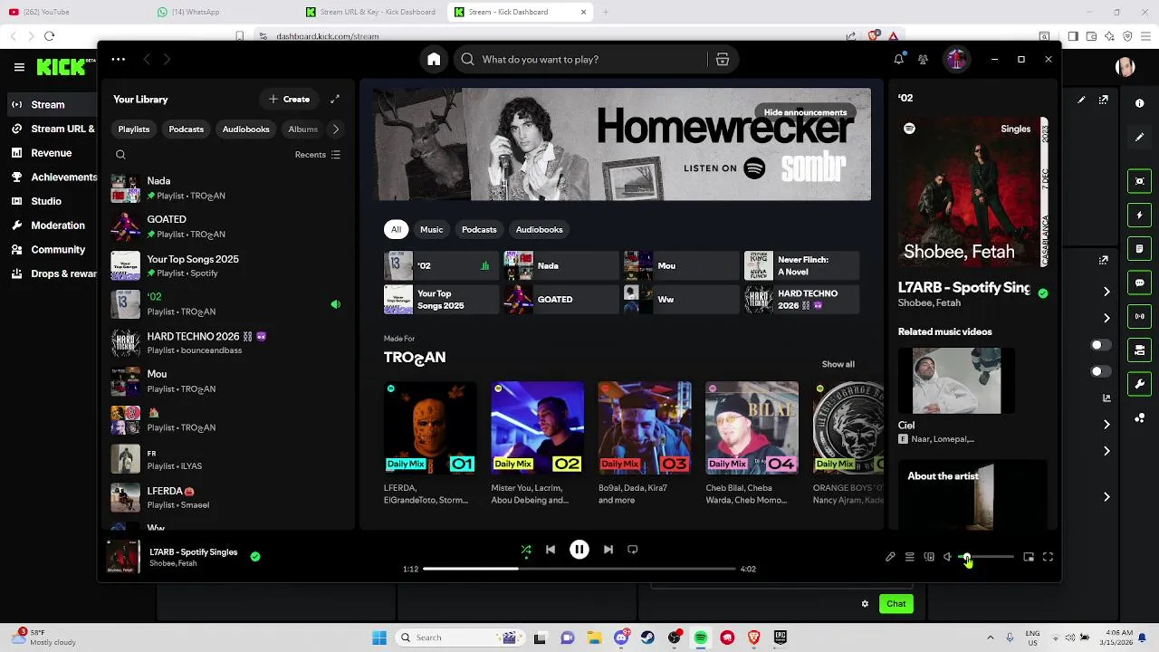
Task: Select All filter on home
Action: point(396,230)
